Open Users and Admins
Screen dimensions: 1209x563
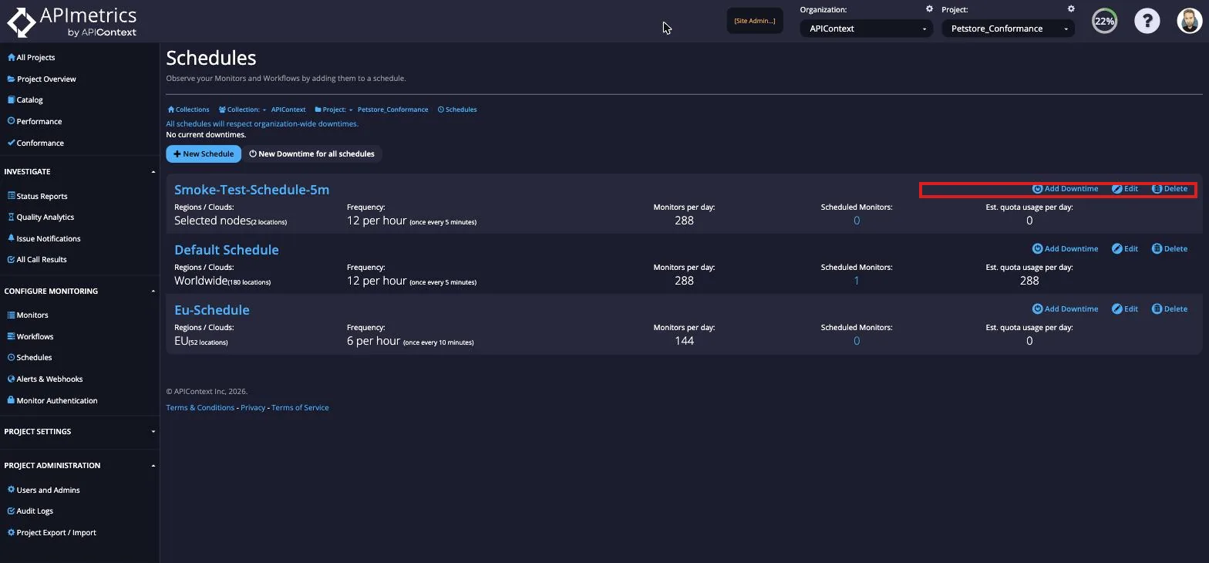pyautogui.click(x=43, y=490)
